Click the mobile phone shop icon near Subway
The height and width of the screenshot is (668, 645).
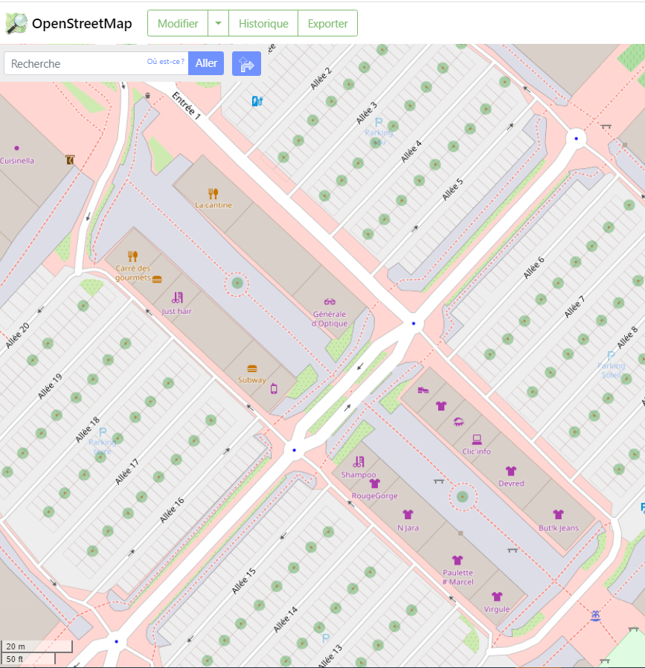274,388
